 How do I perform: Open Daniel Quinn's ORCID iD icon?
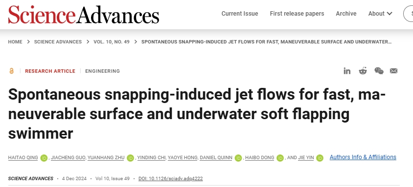coord(238,158)
